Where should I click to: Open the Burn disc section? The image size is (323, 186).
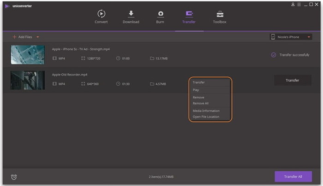click(160, 14)
